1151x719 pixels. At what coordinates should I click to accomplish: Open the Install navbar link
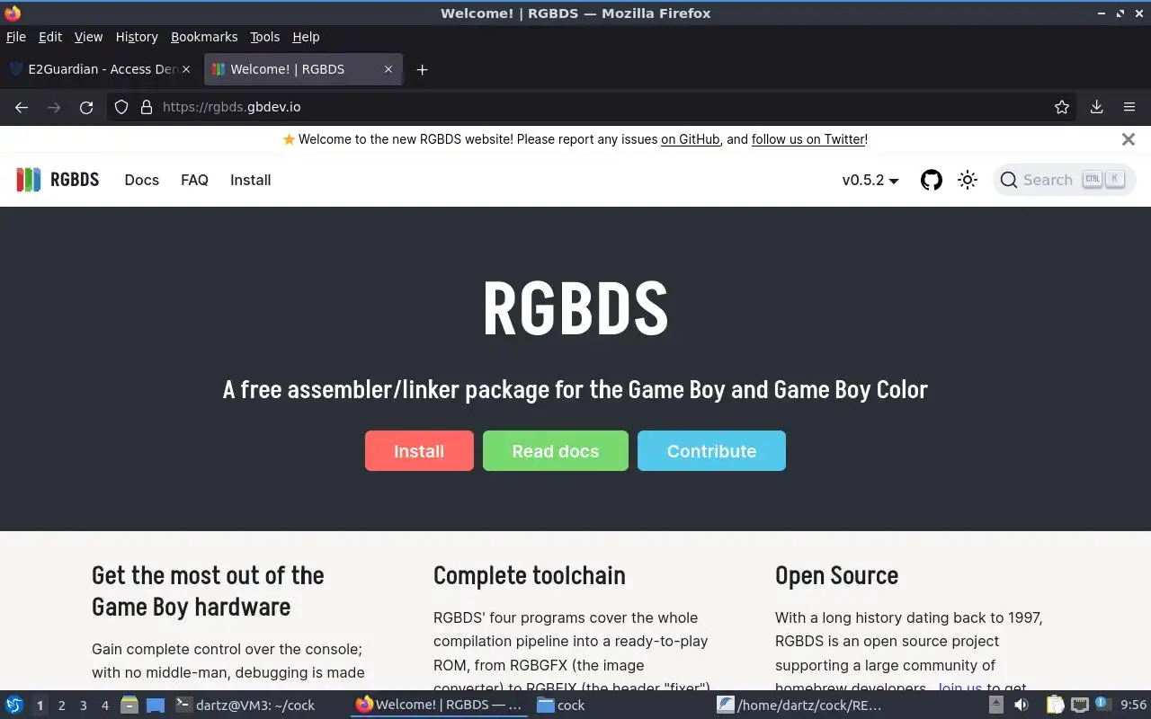click(x=251, y=180)
